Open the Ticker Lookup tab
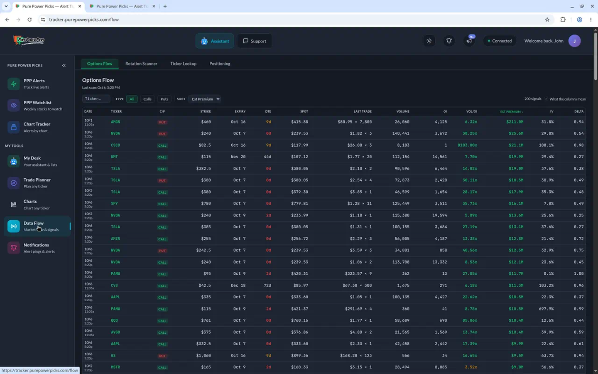Screen dimensions: 598x374 click(x=183, y=64)
